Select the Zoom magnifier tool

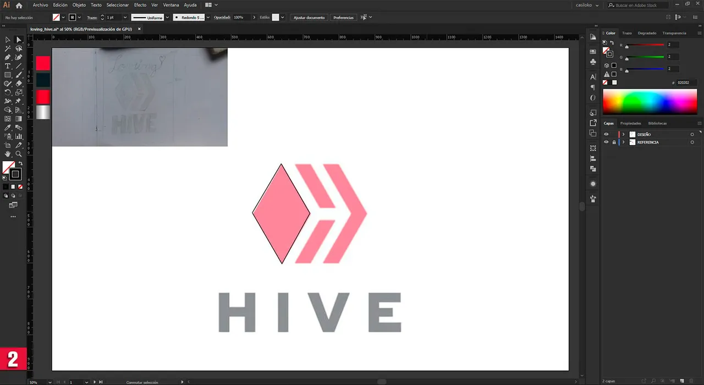coord(19,154)
